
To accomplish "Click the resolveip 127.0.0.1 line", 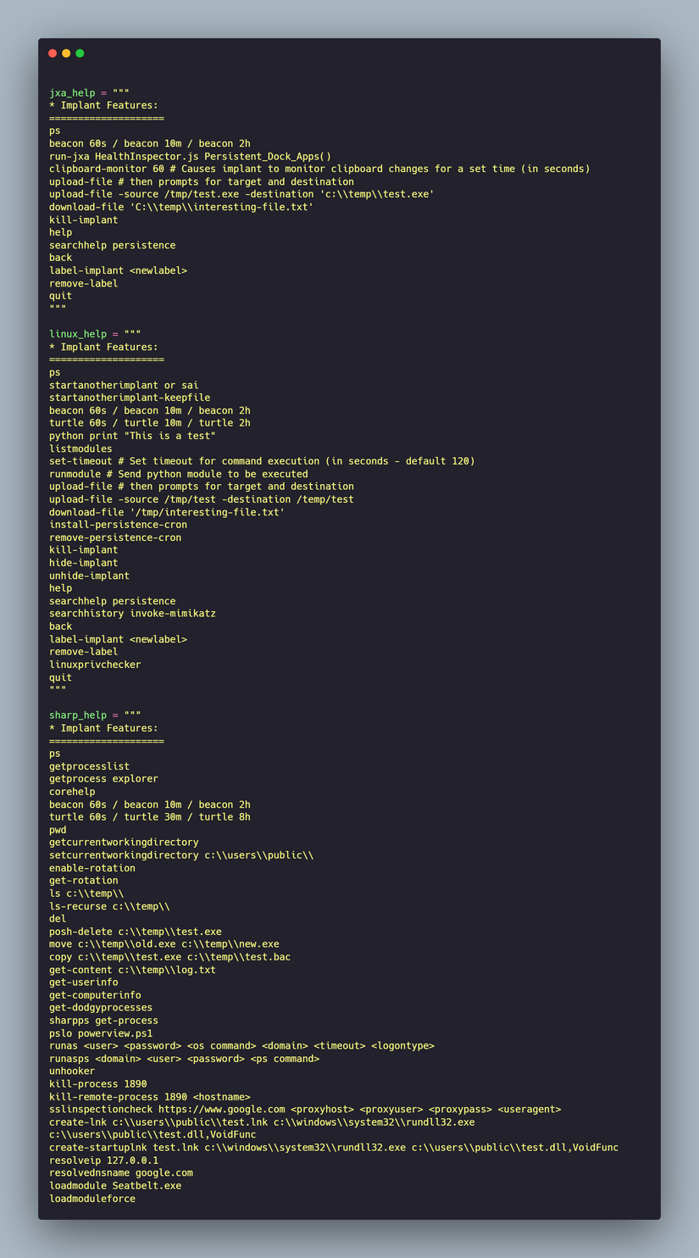I will [103, 1160].
